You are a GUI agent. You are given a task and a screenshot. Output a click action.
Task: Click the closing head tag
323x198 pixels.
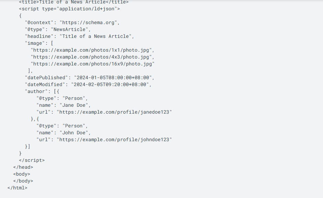tap(23, 167)
